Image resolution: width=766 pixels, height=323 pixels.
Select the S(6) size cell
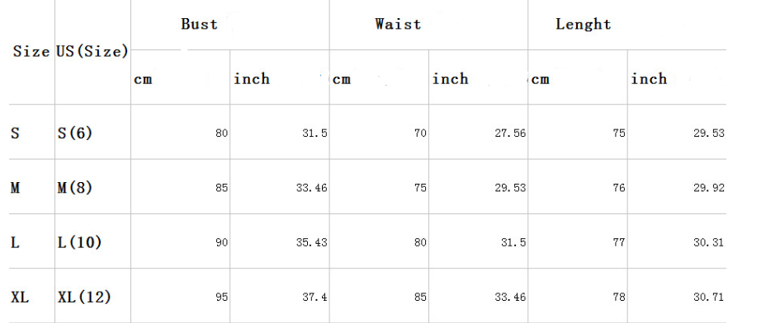click(75, 133)
